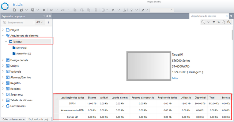Click the zoom out magnifier icon
This screenshot has height=122, width=234.
[x=203, y=22]
